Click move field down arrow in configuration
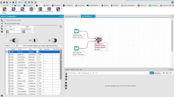174x97 pixels. [x=17, y=46]
